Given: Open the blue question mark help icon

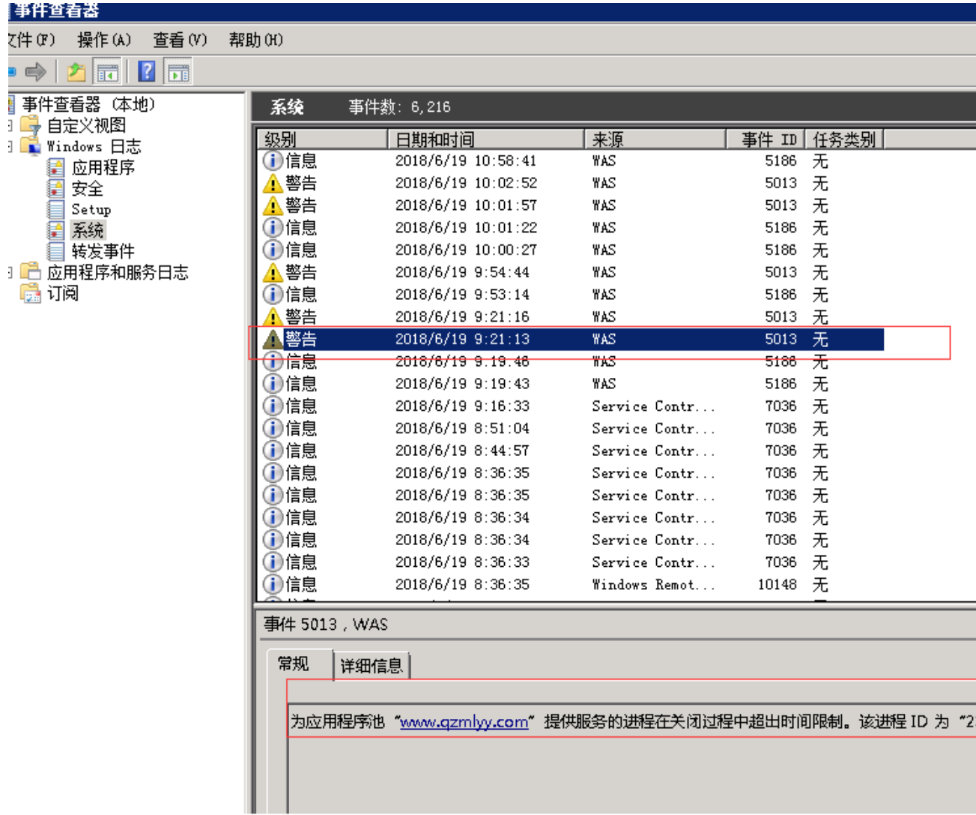Looking at the screenshot, I should point(147,72).
